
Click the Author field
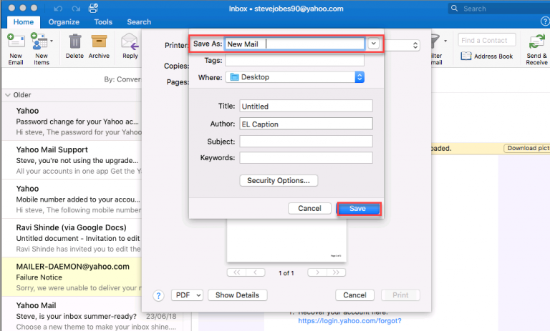(x=306, y=124)
